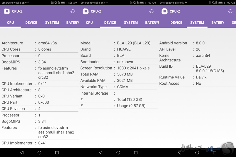
Task: Tap the Android home button under the CPU screen
Action: [39, 153]
